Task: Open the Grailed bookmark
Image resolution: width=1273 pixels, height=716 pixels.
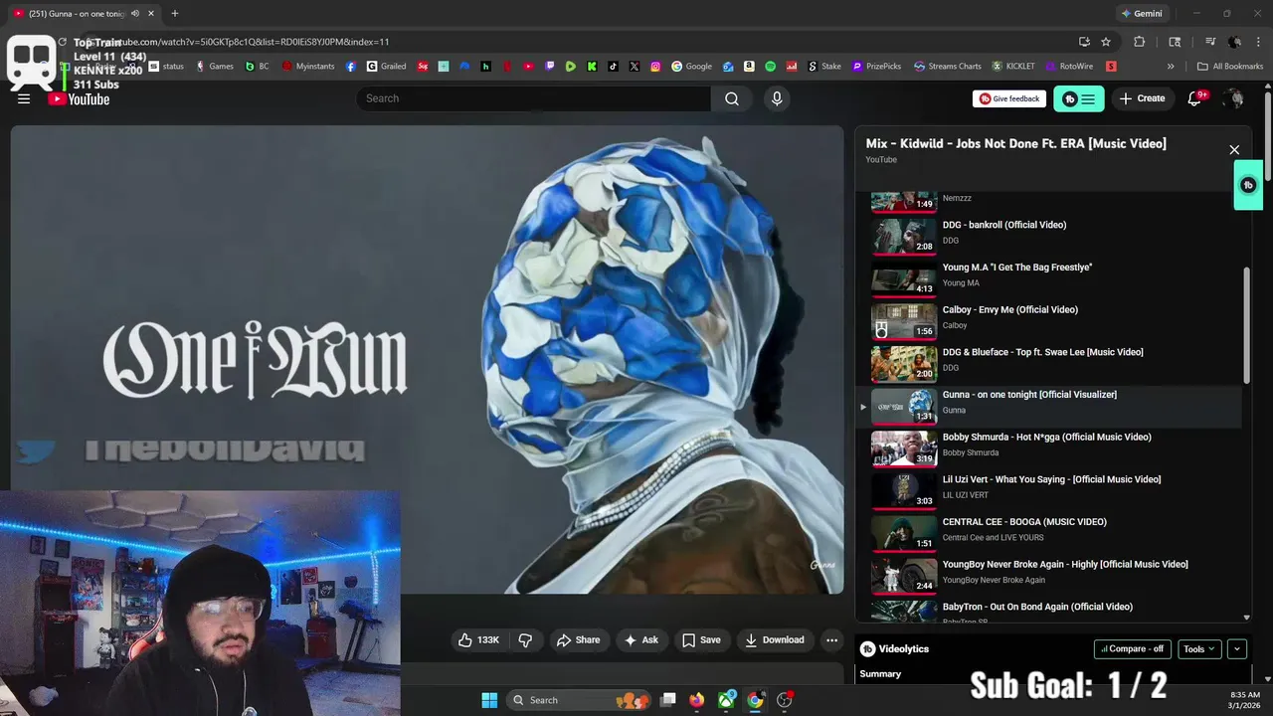Action: click(x=386, y=67)
